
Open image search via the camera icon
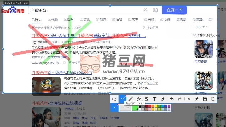[x=155, y=10]
